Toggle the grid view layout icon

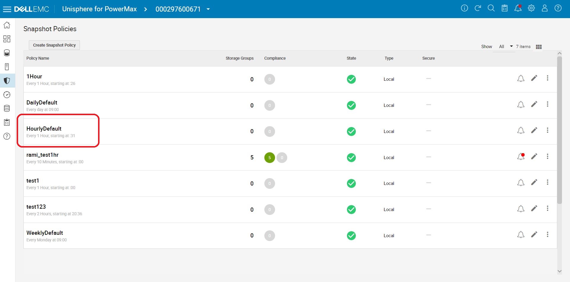pyautogui.click(x=539, y=47)
